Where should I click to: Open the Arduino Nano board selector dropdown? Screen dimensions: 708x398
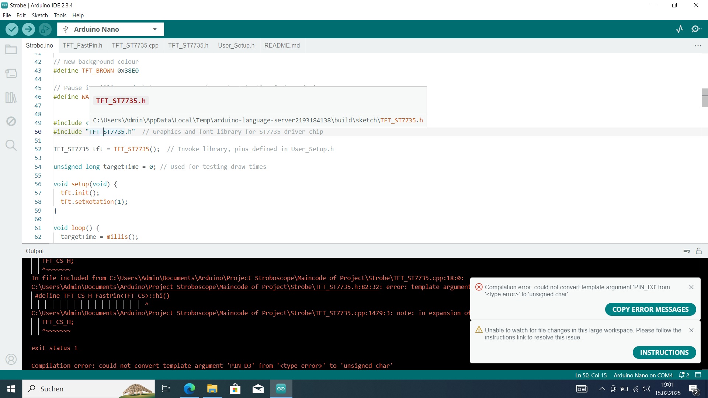111,29
